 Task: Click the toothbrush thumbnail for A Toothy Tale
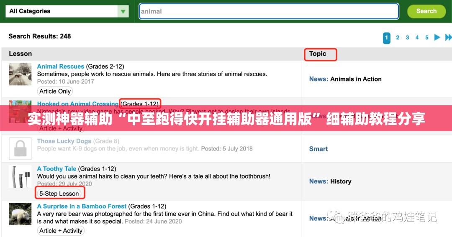point(20,176)
